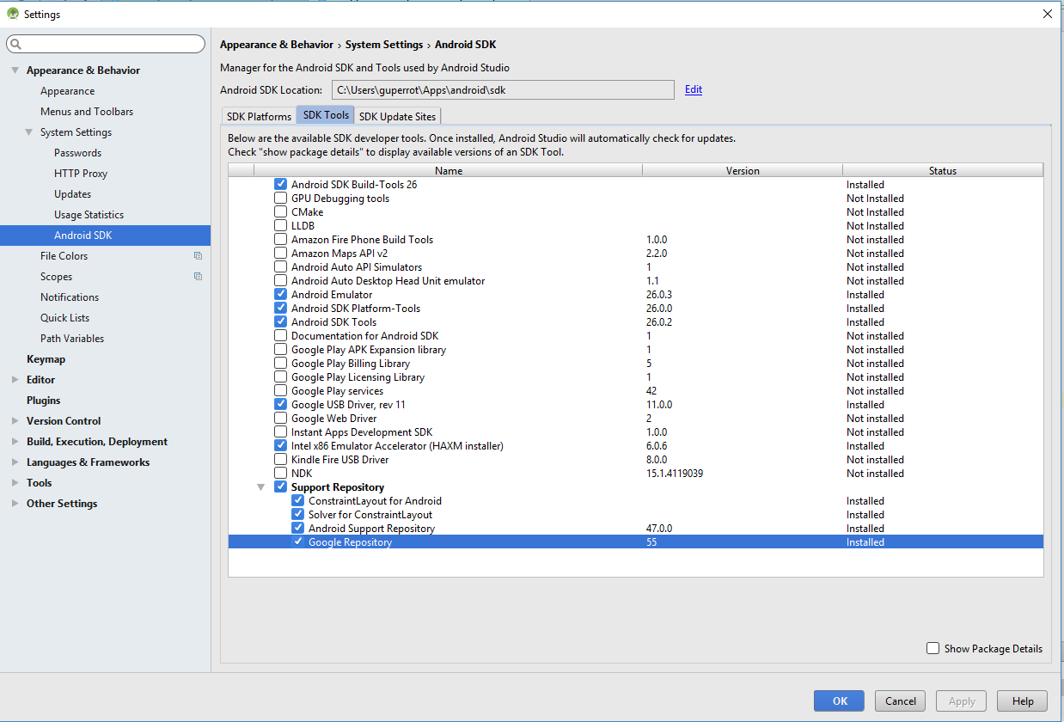Collapse the Appearance & Behavior tree node
The height and width of the screenshot is (722, 1064).
tap(15, 70)
